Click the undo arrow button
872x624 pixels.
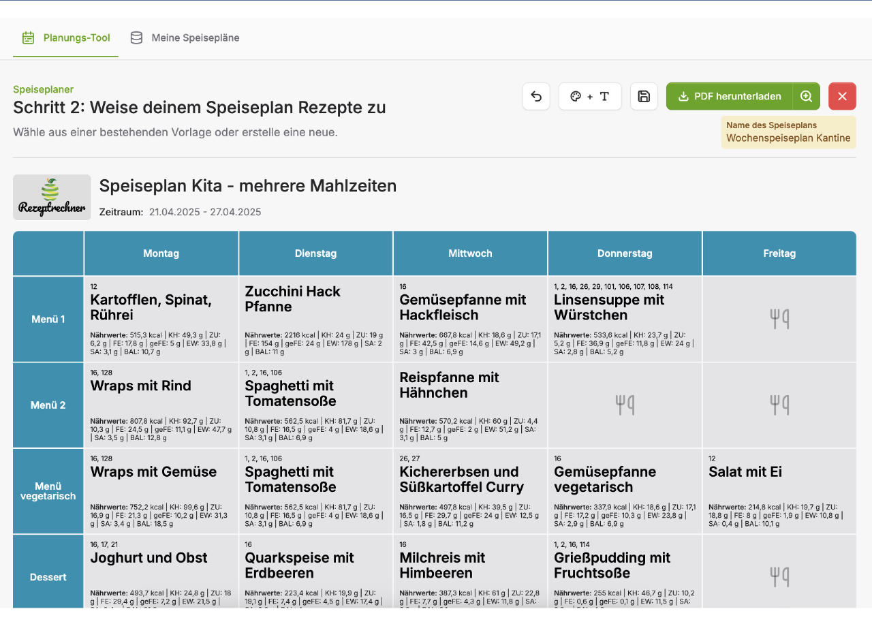pyautogui.click(x=536, y=97)
